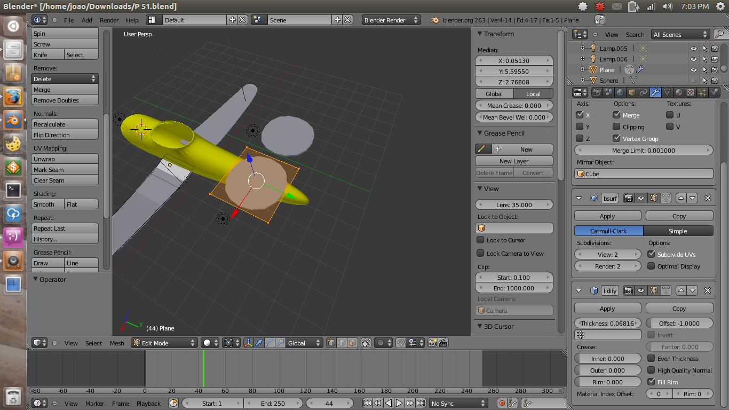Click the timeline record auto-keyframe button
The height and width of the screenshot is (410, 729).
click(502, 403)
